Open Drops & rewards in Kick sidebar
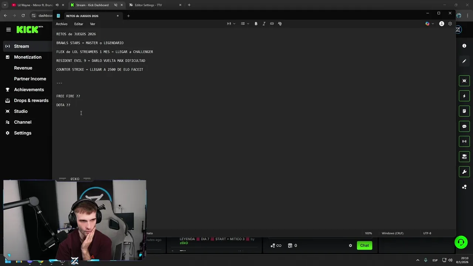This screenshot has height=266, width=473. (31, 100)
